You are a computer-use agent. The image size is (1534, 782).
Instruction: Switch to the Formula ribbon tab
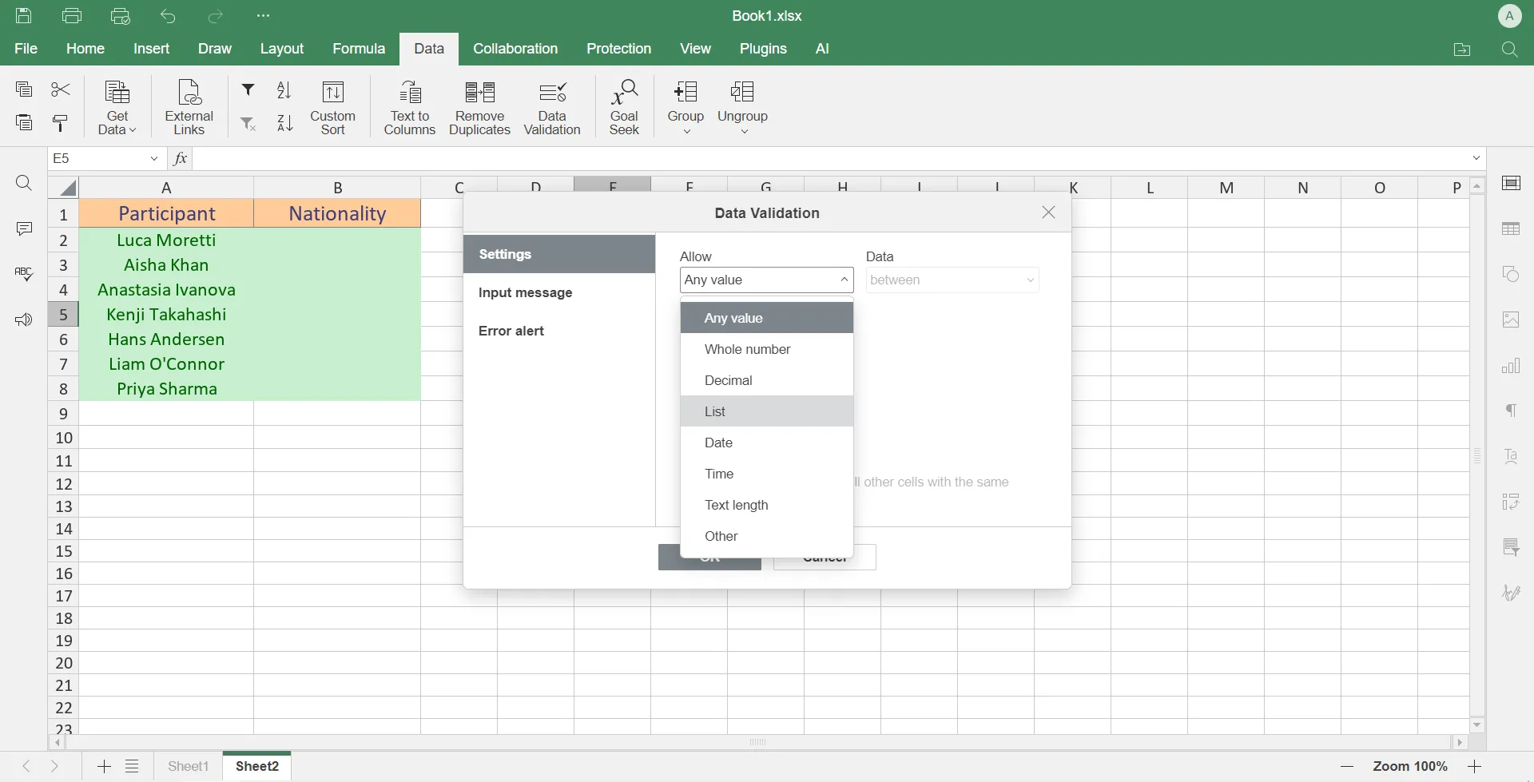(359, 49)
